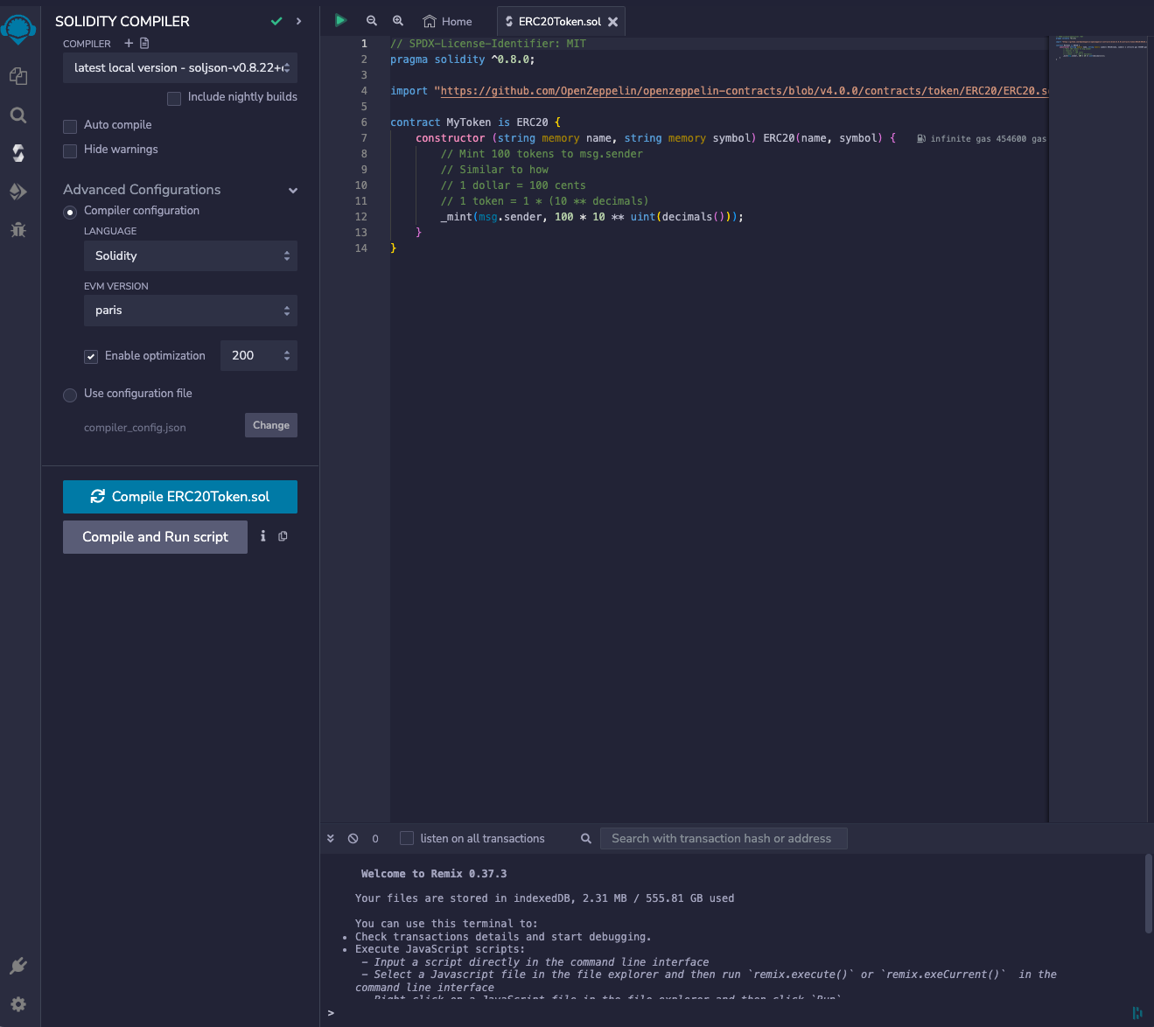
Task: Click the 'infinite gas 454600 gas' annotation
Action: pos(988,139)
